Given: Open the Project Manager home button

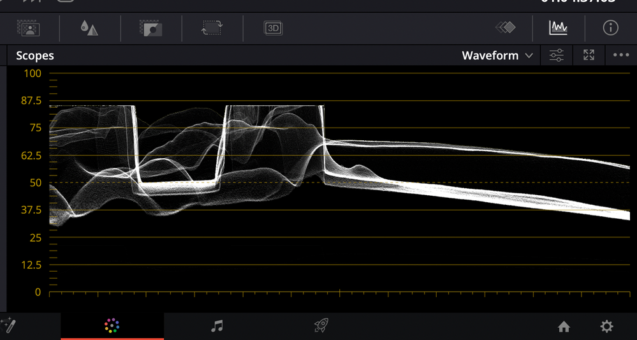Looking at the screenshot, I should [x=564, y=327].
